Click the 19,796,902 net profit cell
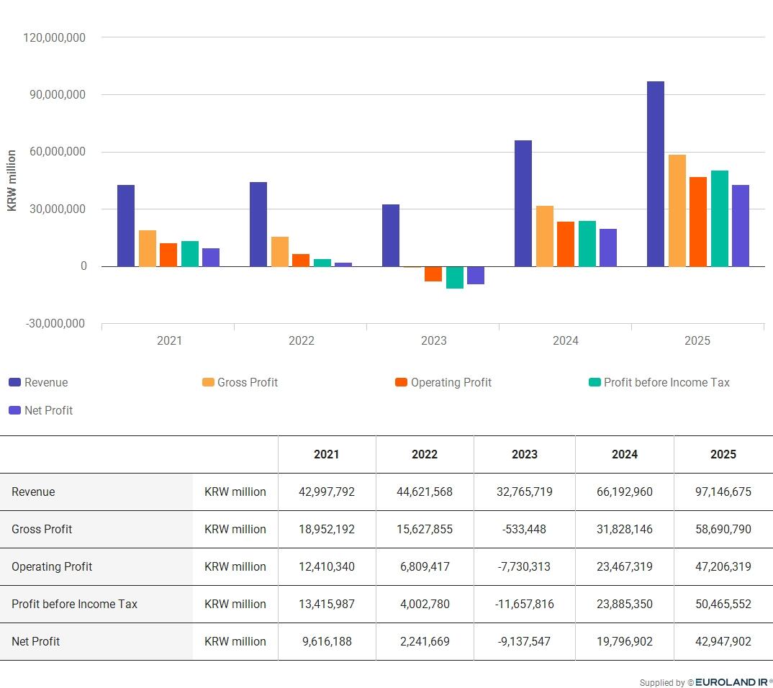Image resolution: width=773 pixels, height=688 pixels. (x=625, y=642)
